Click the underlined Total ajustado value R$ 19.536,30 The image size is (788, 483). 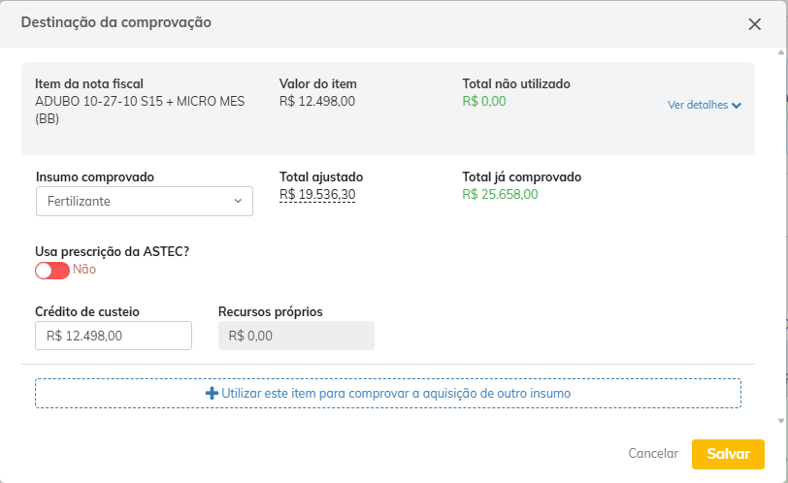[x=317, y=194]
